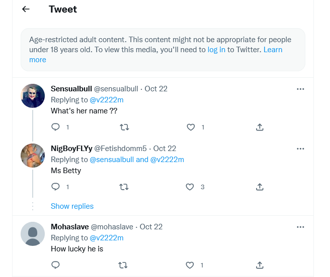
Task: Open Sensualbull's profile picture
Action: [x=33, y=96]
